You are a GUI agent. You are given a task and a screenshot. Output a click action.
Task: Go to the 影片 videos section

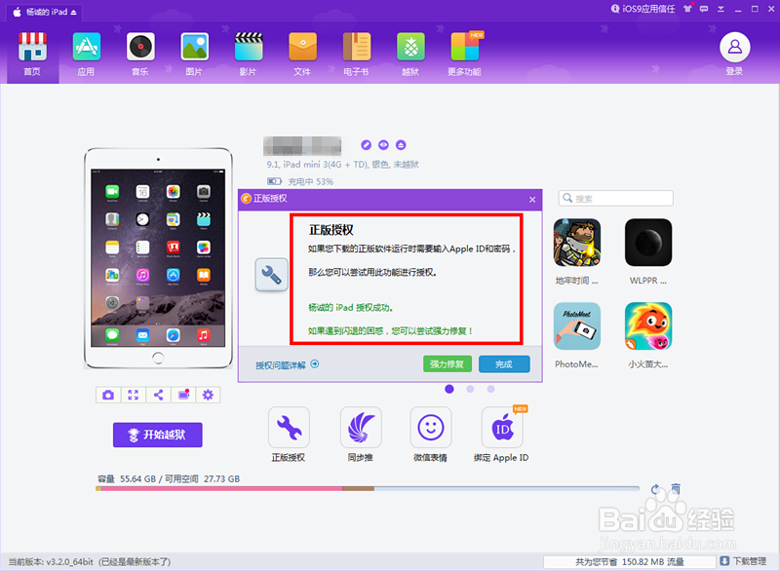click(249, 55)
